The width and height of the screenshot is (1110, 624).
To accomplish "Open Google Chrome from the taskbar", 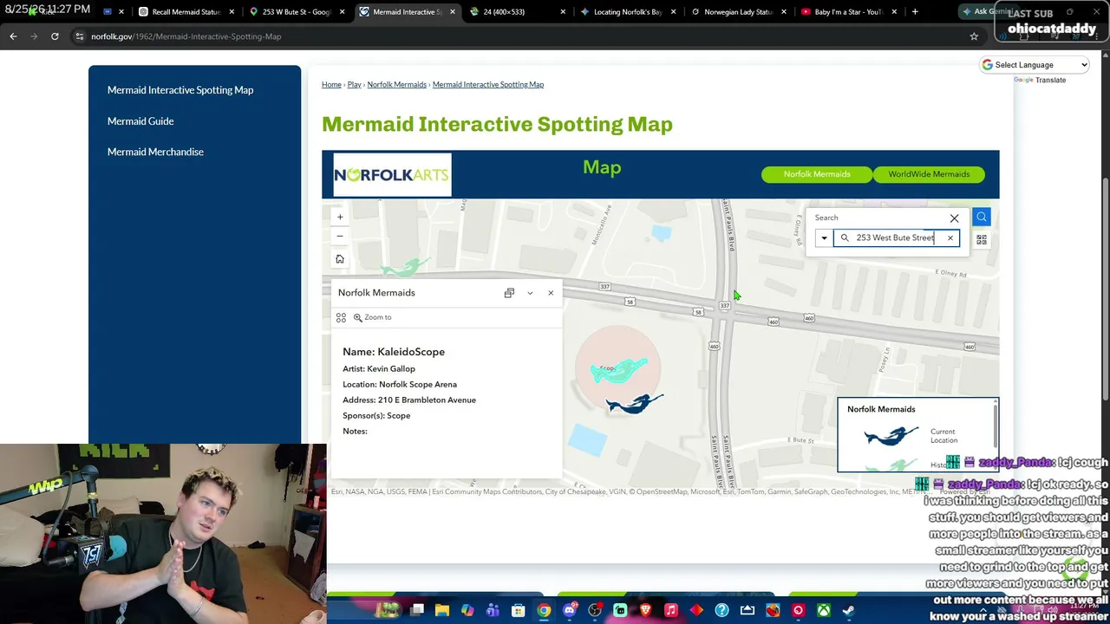I will pyautogui.click(x=544, y=610).
